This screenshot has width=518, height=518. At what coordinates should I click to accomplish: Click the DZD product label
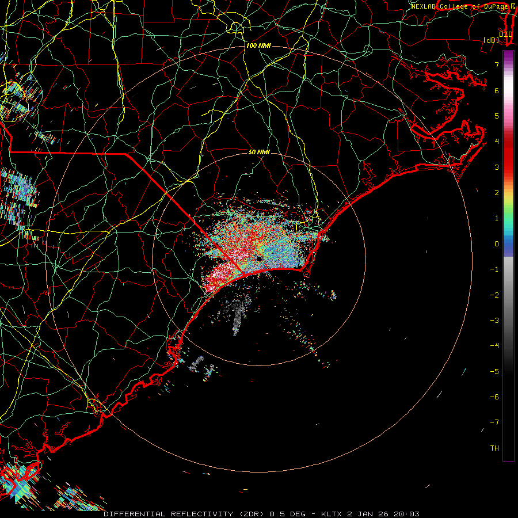[505, 35]
